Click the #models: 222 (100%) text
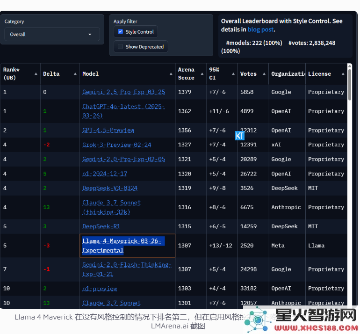 254,43
